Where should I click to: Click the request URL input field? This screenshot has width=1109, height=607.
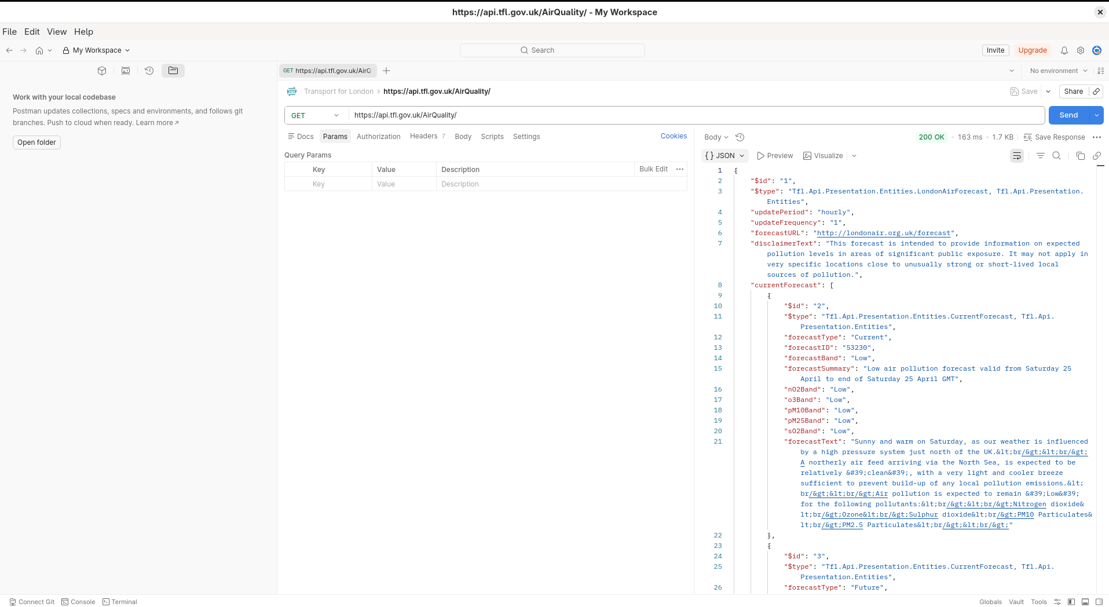click(x=695, y=115)
